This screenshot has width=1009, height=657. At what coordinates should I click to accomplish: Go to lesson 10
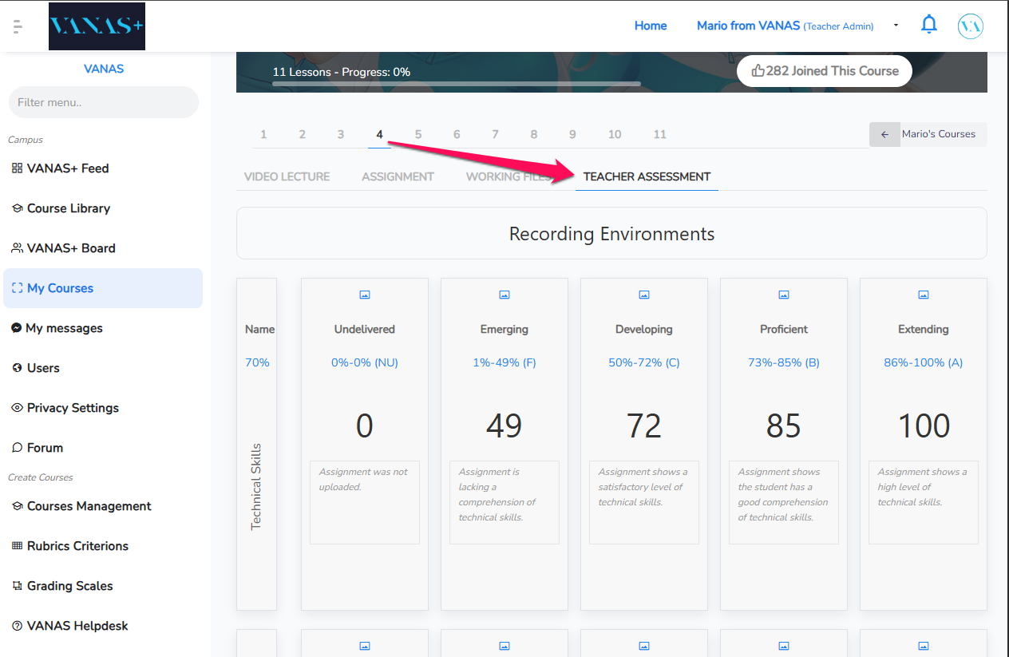[x=614, y=134]
